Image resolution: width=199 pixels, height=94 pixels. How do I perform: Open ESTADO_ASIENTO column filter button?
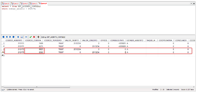pos(145,40)
